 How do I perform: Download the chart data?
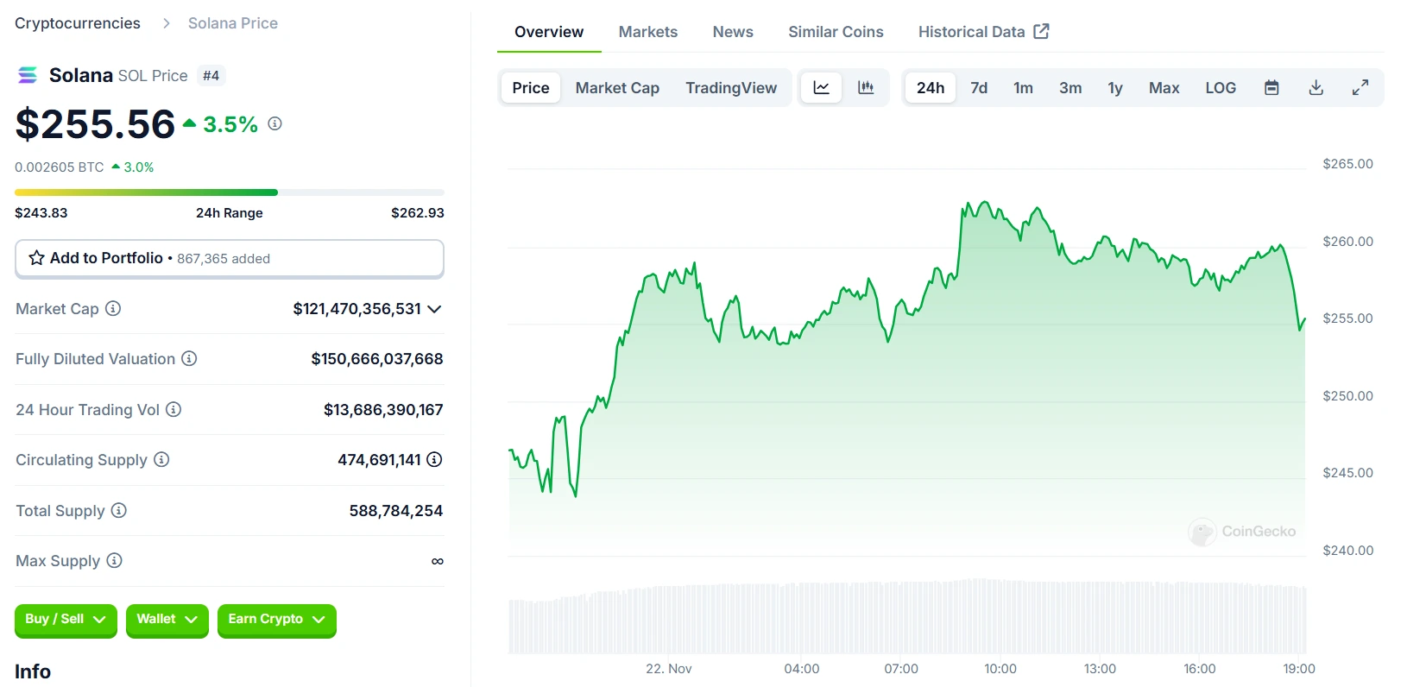click(1316, 87)
